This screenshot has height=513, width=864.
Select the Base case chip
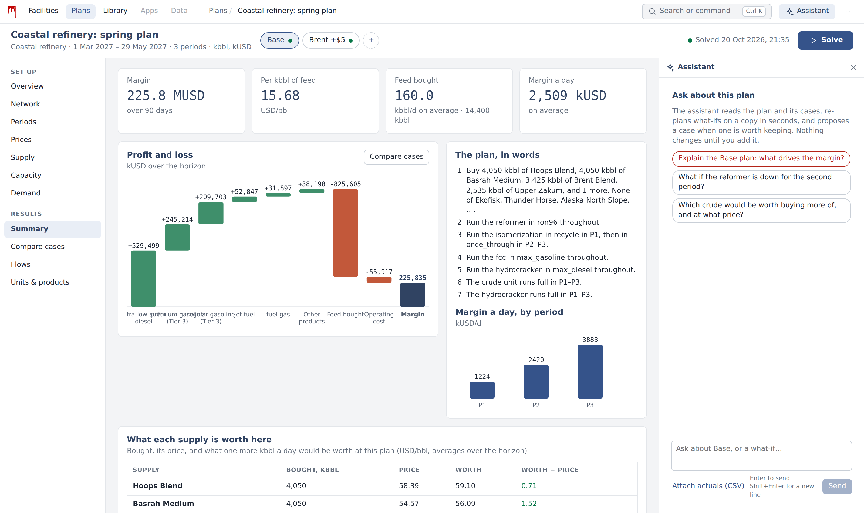tap(279, 40)
